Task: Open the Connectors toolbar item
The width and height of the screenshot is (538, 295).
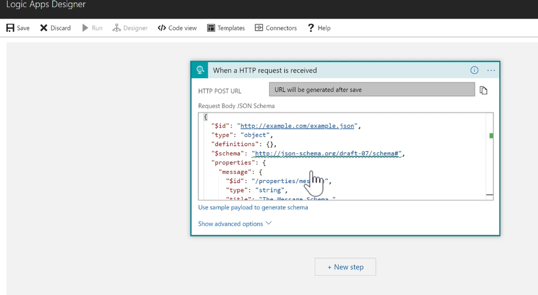Action: pos(276,28)
